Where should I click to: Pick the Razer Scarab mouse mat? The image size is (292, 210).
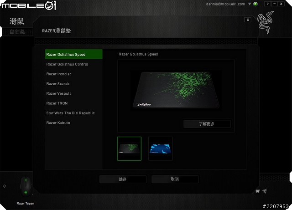pos(73,84)
